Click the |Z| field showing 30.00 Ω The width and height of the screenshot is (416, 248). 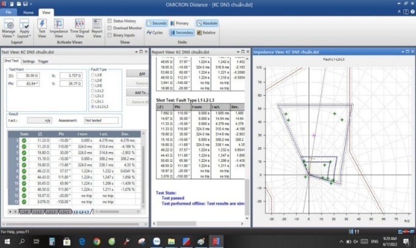click(x=28, y=76)
